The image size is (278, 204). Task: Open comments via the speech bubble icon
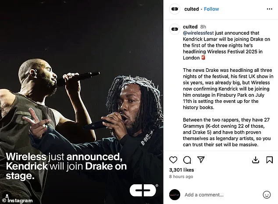pyautogui.click(x=187, y=160)
